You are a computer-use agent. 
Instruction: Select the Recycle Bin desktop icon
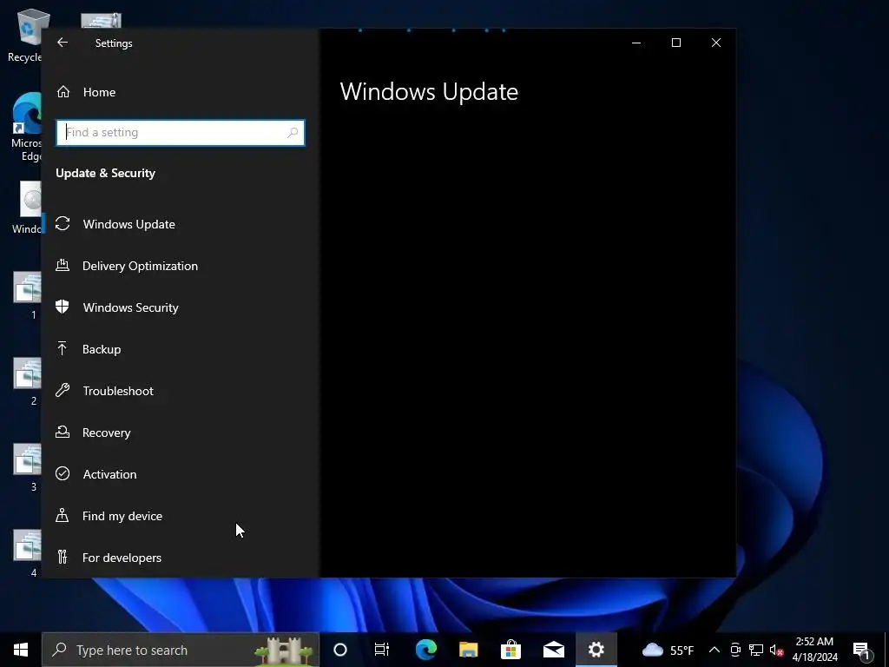[x=25, y=35]
